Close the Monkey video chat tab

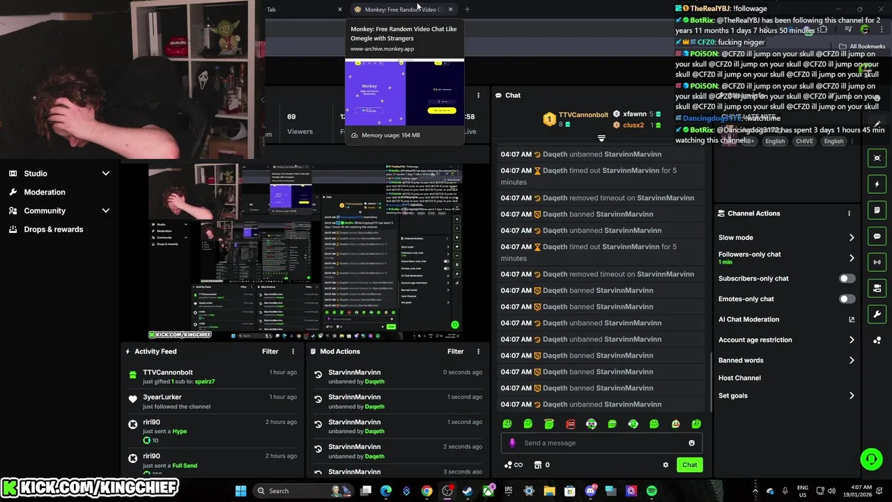point(450,10)
